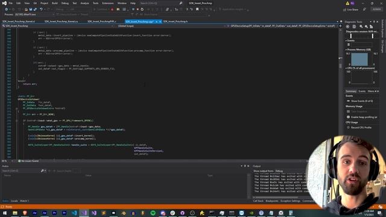386x217 pixels.
Task: Open the Window menu
Action: 122,3
